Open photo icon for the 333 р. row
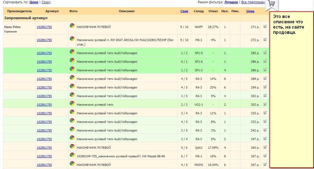This screenshot has height=169, width=314. tap(72, 120)
